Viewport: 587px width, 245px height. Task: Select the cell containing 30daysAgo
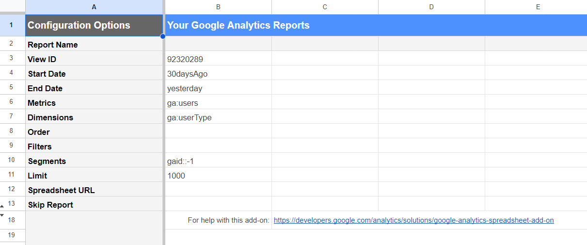[218, 74]
